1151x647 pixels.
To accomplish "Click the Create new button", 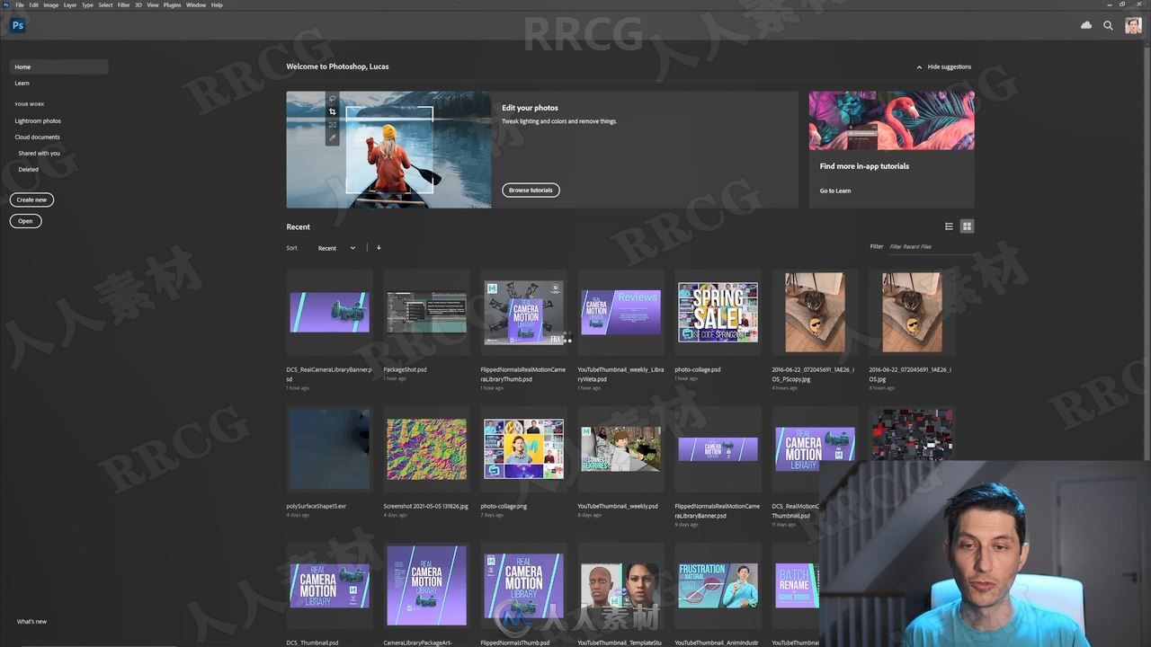I will coord(31,199).
